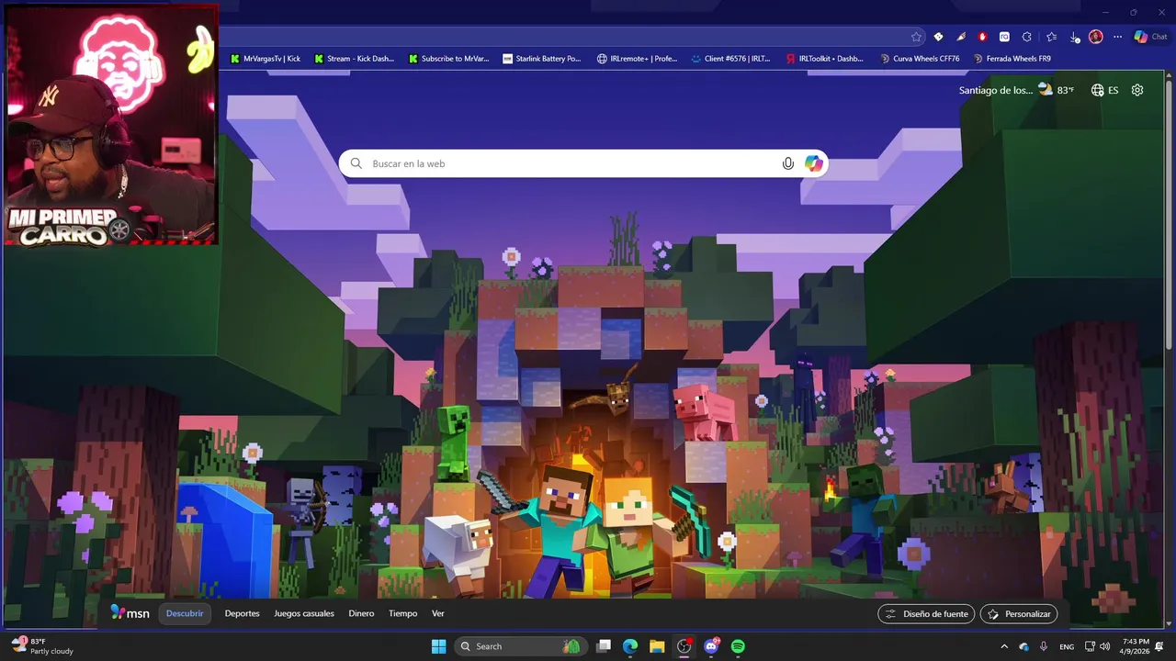Select the Juegos casuales tab
The image size is (1176, 661).
click(x=304, y=613)
